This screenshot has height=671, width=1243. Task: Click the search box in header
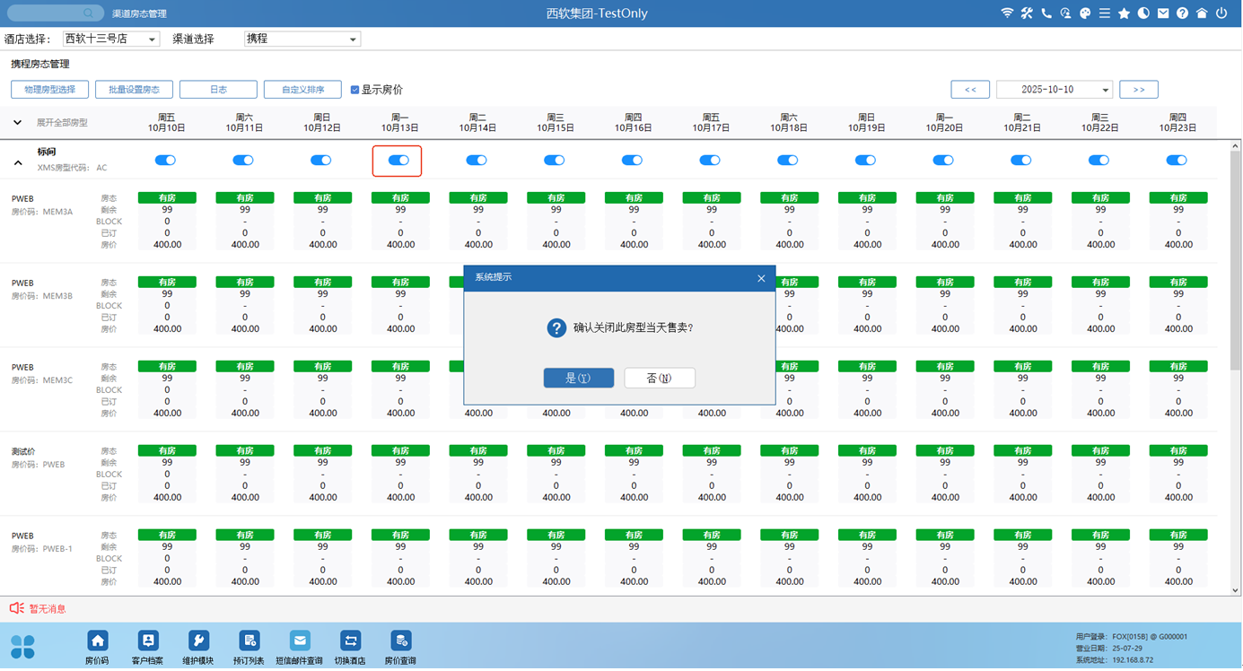(x=54, y=13)
